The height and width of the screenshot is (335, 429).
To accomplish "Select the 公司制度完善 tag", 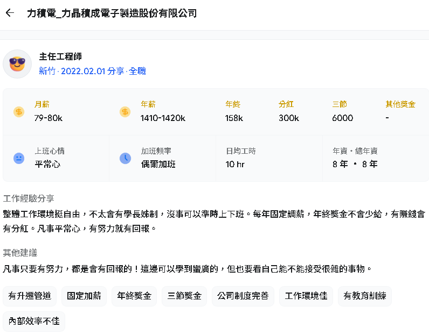I will (x=243, y=296).
